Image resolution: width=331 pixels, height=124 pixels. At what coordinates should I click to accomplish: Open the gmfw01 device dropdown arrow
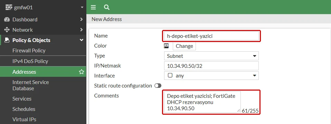tap(82, 8)
